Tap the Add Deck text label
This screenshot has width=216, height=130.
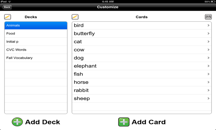click(43, 122)
